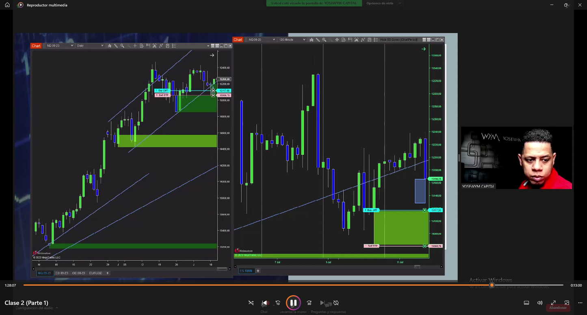This screenshot has width=587, height=315.
Task: Click crosshair cursor icon in Daily chart toolbar
Action: [x=135, y=46]
